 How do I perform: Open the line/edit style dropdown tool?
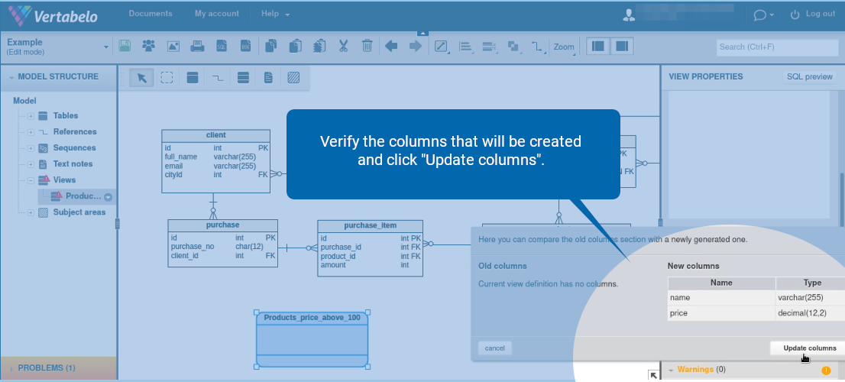442,47
